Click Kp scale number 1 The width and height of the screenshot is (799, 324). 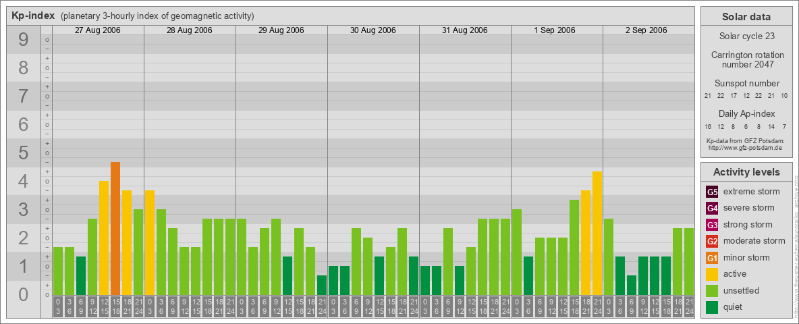pos(24,266)
